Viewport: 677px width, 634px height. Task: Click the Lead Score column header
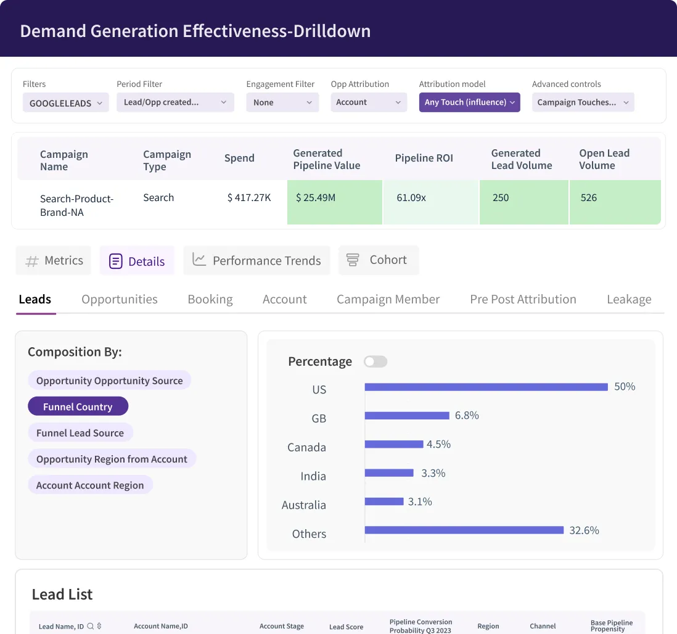[347, 627]
